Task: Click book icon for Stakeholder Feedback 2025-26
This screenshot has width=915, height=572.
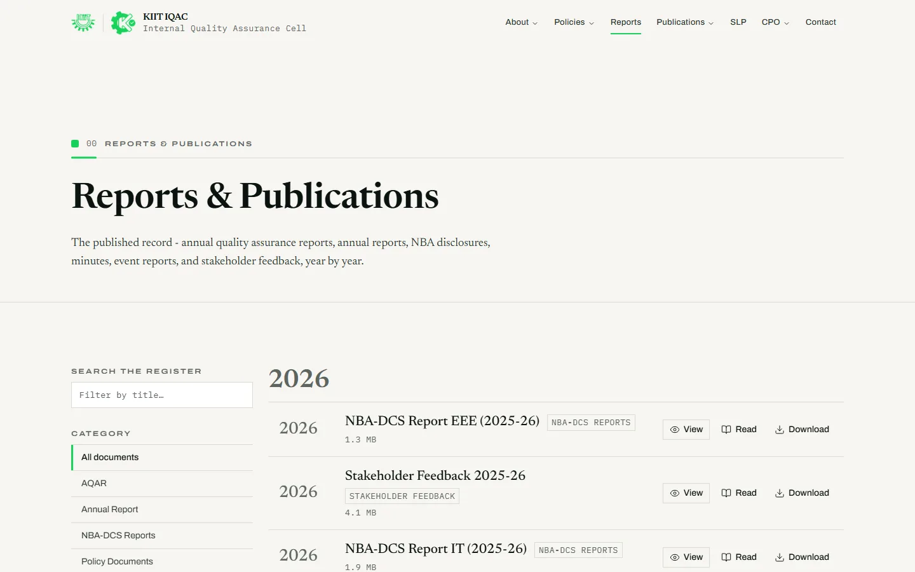Action: tap(726, 493)
